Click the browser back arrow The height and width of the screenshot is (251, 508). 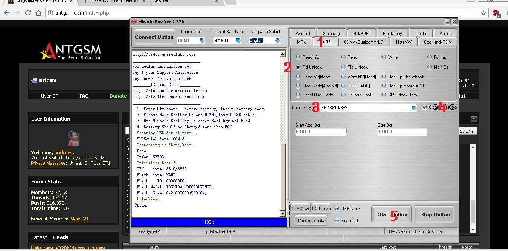(7, 13)
